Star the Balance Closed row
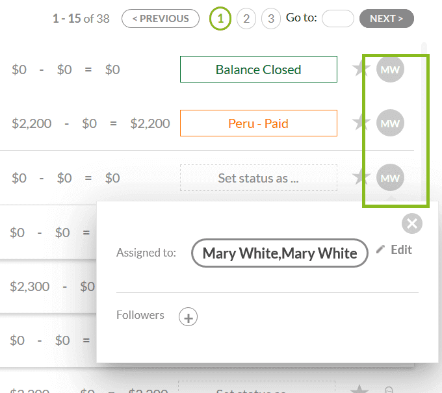 361,69
